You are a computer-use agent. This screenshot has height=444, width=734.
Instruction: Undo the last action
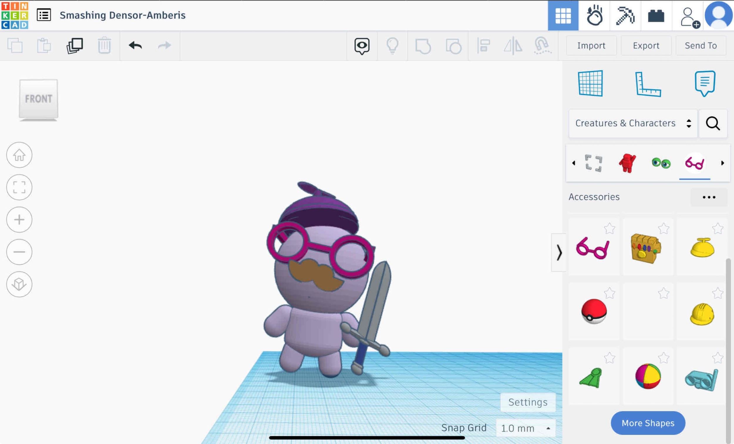(135, 46)
